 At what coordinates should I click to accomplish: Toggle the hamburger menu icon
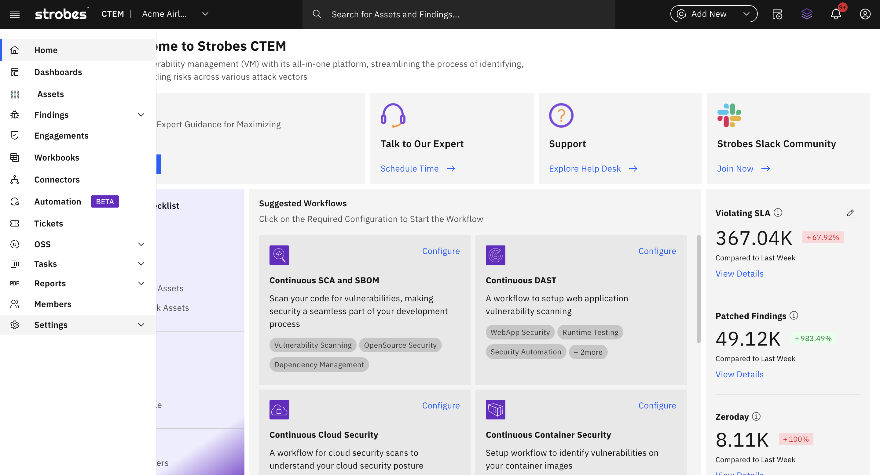14,14
